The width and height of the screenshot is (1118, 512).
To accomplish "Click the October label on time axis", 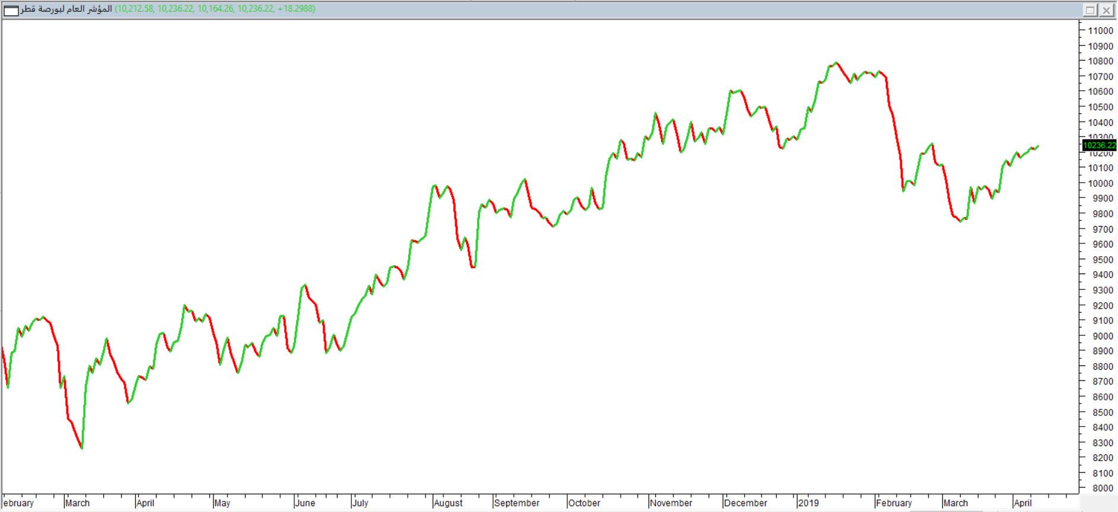I will pyautogui.click(x=585, y=503).
